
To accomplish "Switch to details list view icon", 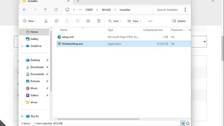I will click(x=183, y=123).
